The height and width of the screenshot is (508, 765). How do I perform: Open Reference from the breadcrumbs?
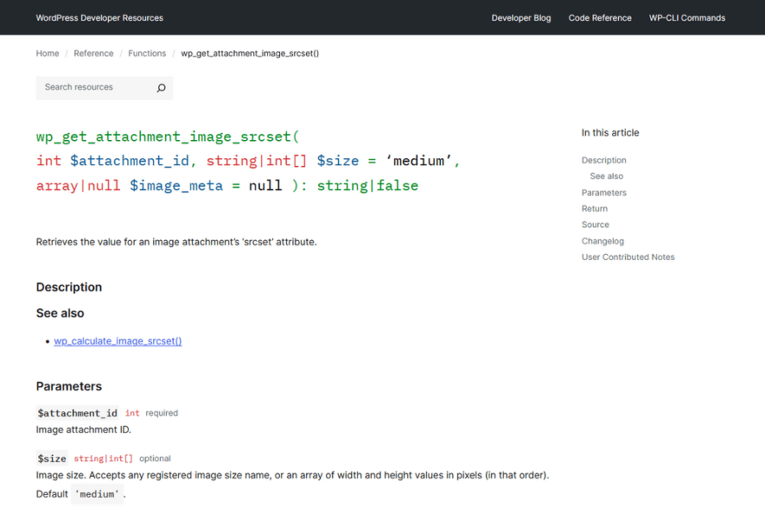click(93, 53)
